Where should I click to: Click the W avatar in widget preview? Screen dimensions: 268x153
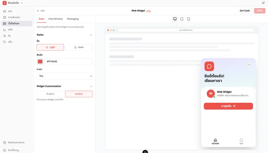pyautogui.click(x=211, y=94)
